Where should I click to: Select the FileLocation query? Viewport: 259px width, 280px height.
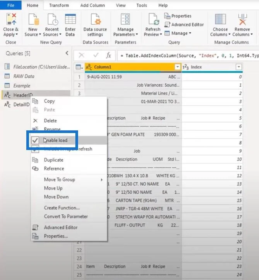click(37, 67)
